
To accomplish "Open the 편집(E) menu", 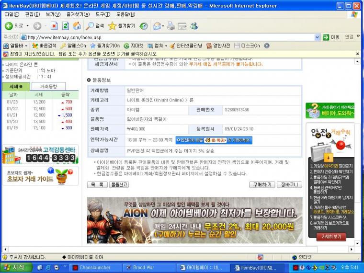I will coord(33,14).
